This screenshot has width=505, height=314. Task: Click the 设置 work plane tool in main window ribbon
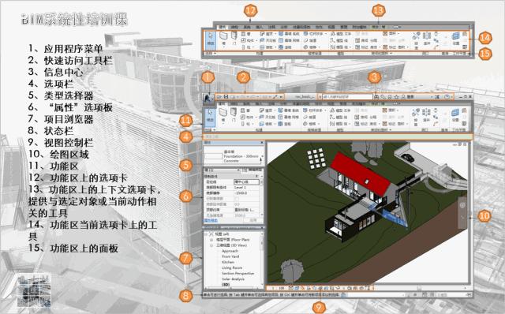pyautogui.click(x=455, y=115)
